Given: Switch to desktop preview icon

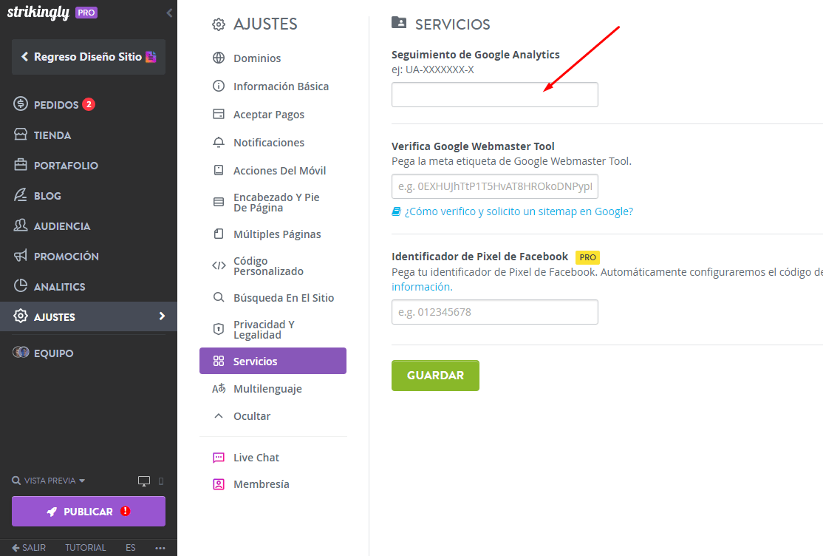Looking at the screenshot, I should [144, 481].
